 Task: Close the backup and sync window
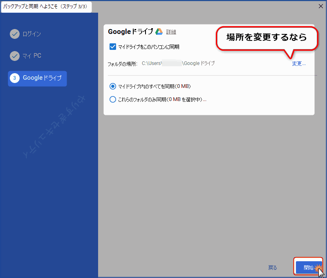point(321,6)
